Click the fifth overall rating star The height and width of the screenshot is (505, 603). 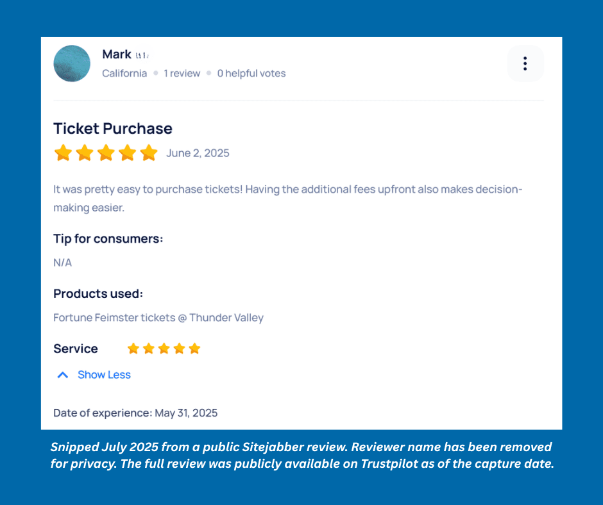[x=149, y=153]
